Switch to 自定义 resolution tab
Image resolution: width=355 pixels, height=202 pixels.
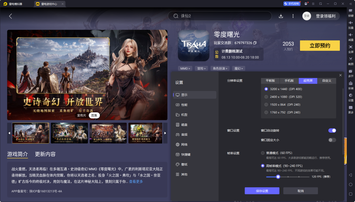[x=327, y=81]
